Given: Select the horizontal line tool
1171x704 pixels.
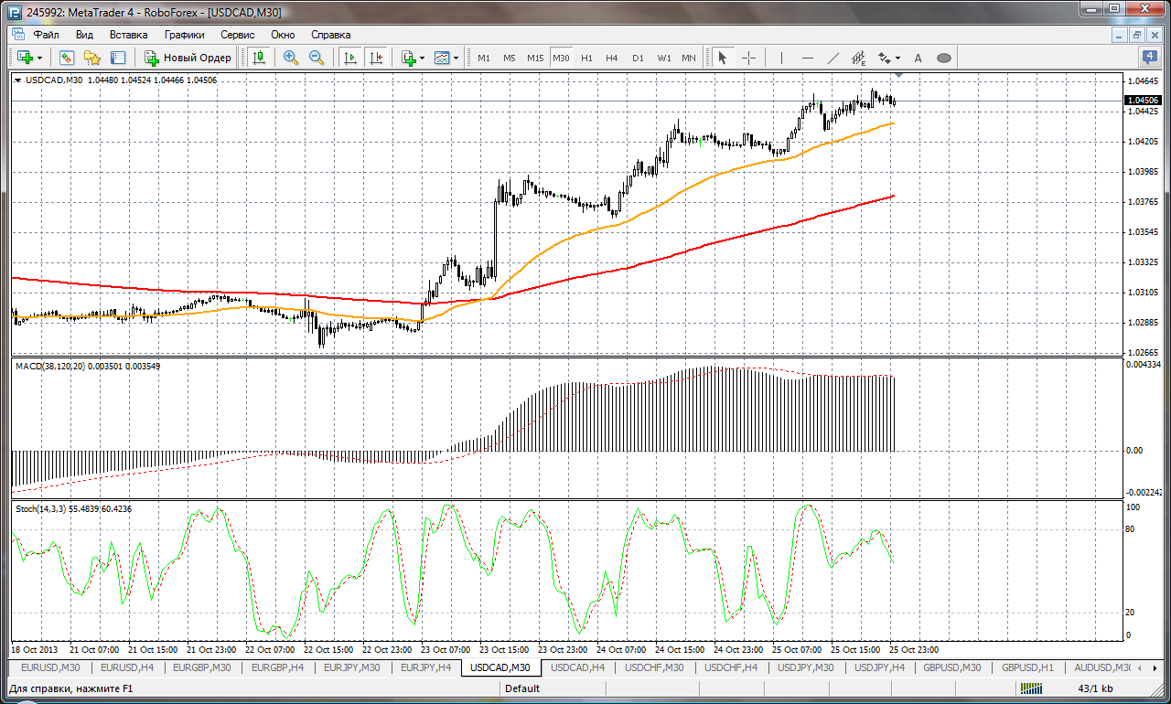Looking at the screenshot, I should pyautogui.click(x=808, y=58).
